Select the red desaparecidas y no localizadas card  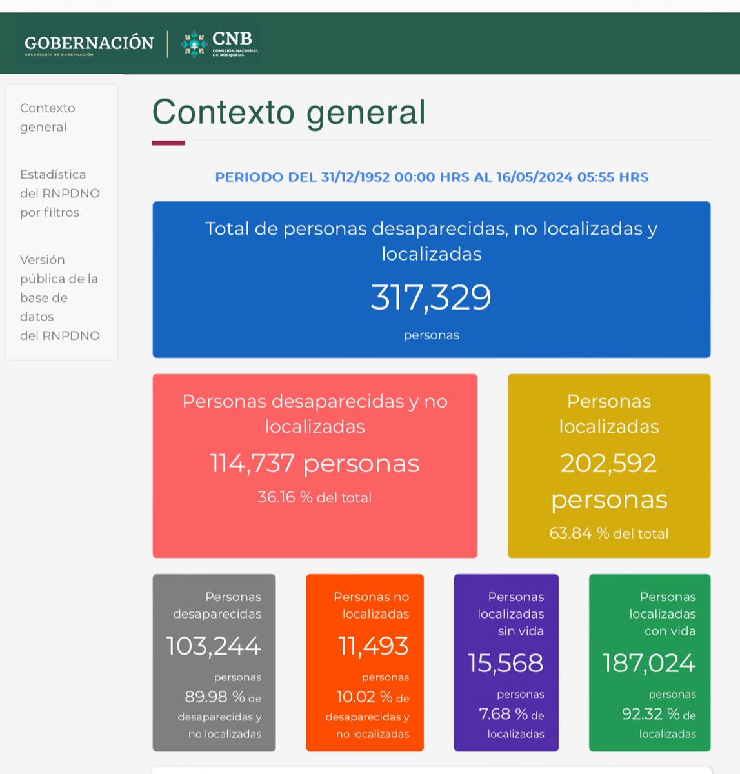(x=315, y=466)
